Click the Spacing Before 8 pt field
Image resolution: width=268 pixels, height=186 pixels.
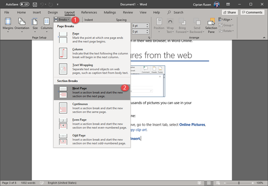(x=139, y=26)
